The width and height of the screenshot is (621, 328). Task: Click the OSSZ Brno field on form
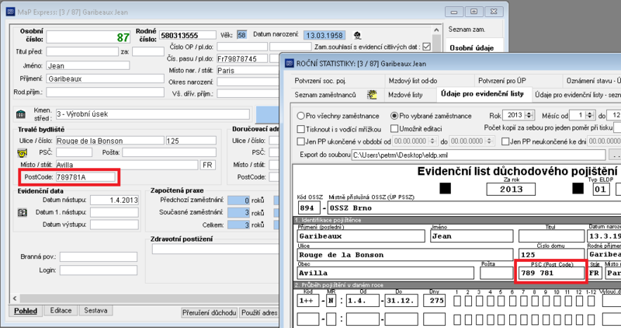[474, 208]
